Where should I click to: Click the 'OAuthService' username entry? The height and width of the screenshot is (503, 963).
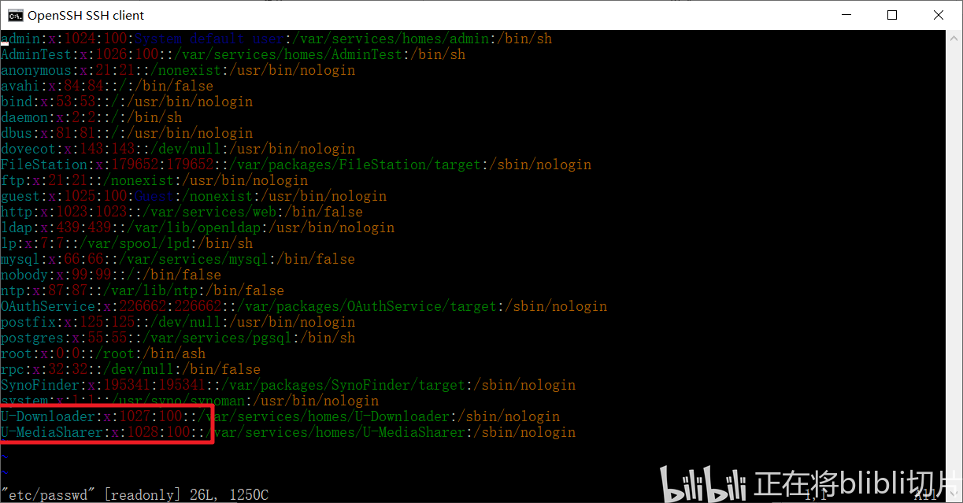point(47,306)
